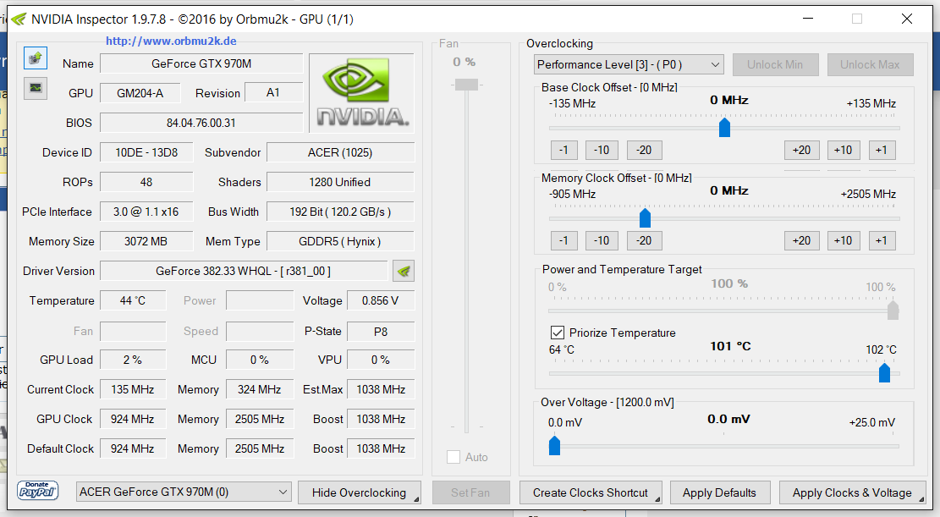Click the Temperature value 44 °C
The image size is (940, 517).
pyautogui.click(x=133, y=300)
